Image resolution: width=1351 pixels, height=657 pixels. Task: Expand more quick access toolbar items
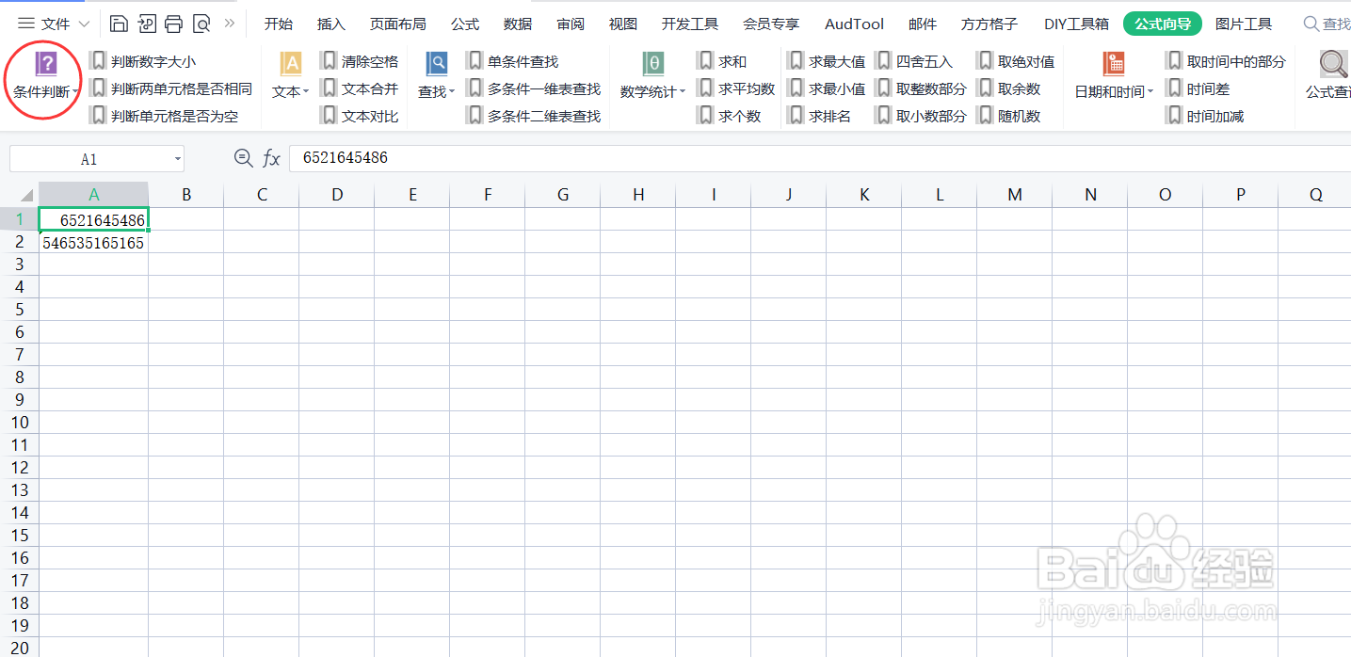point(229,24)
